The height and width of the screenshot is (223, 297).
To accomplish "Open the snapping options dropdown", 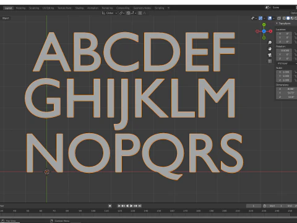I will click(134, 13).
